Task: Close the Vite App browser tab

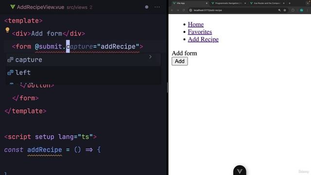Action: (207, 3)
